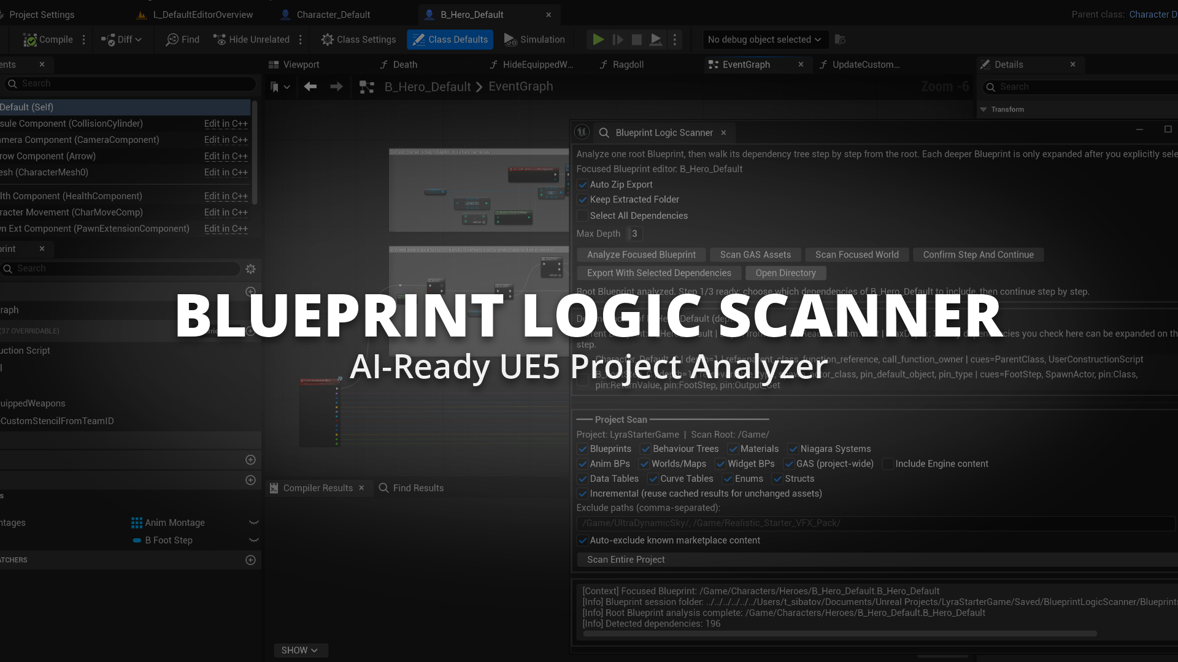Viewport: 1178px width, 662px height.
Task: Start Simulation mode
Action: pos(534,40)
